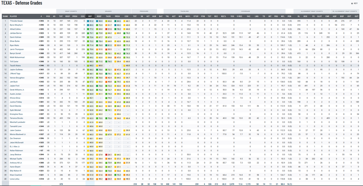Select Jahdae Barron's name link

point(16,33)
